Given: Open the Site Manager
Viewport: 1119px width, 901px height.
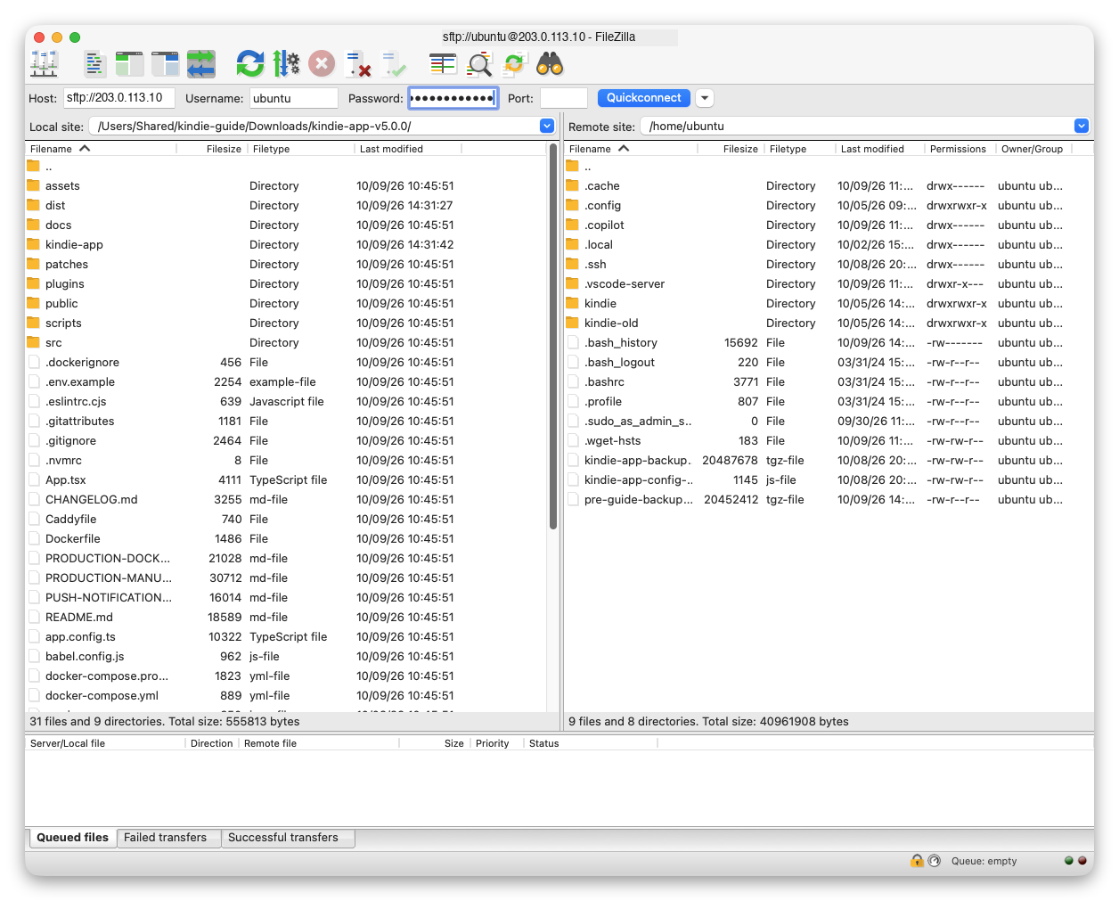Looking at the screenshot, I should point(44,64).
